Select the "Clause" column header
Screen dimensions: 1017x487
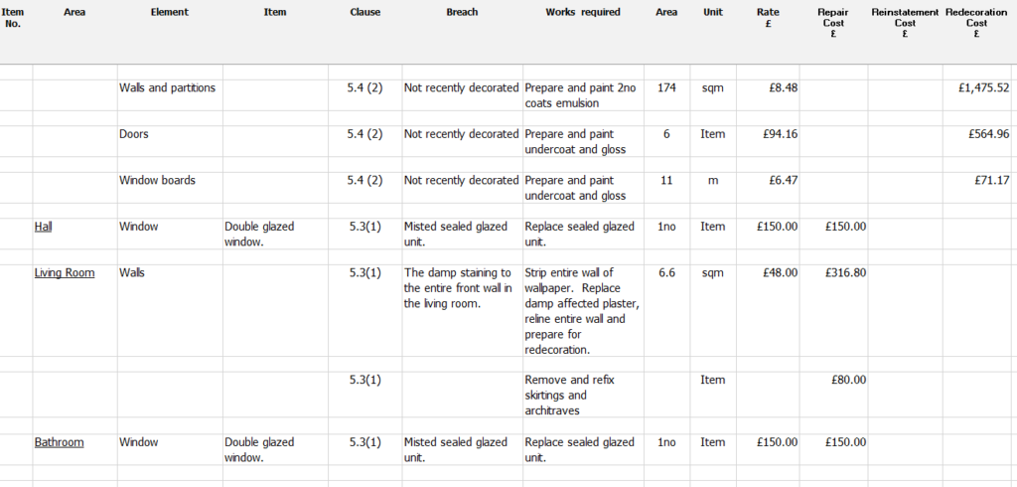pos(364,13)
